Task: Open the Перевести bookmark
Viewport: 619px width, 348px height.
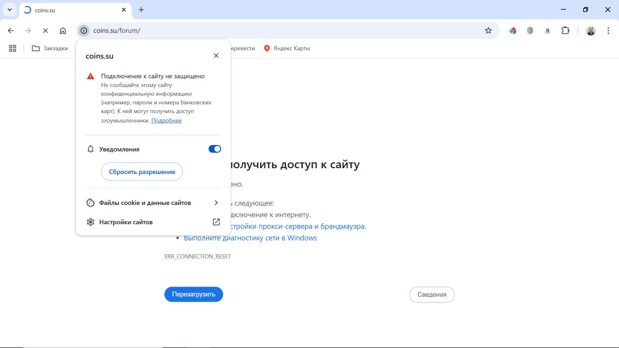Action: [243, 48]
